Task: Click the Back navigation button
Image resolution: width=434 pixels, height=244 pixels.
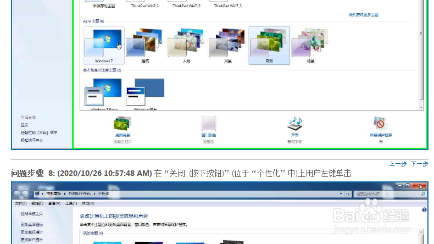Action: [16, 194]
